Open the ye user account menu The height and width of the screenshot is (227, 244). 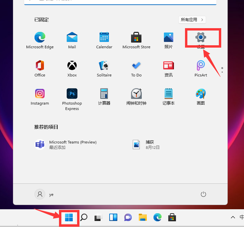[44, 194]
